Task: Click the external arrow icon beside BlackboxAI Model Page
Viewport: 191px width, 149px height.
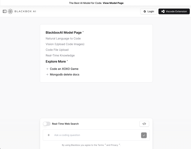Action: tap(83, 32)
